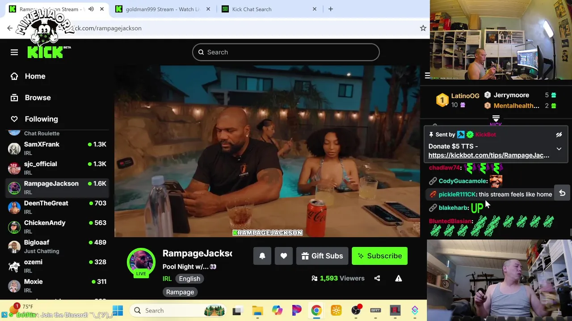Click chadlaw74 username in chat
Image resolution: width=572 pixels, height=321 pixels.
(x=444, y=168)
